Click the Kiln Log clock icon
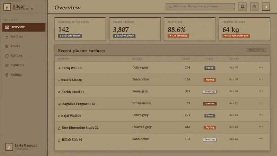 (x=7, y=56)
